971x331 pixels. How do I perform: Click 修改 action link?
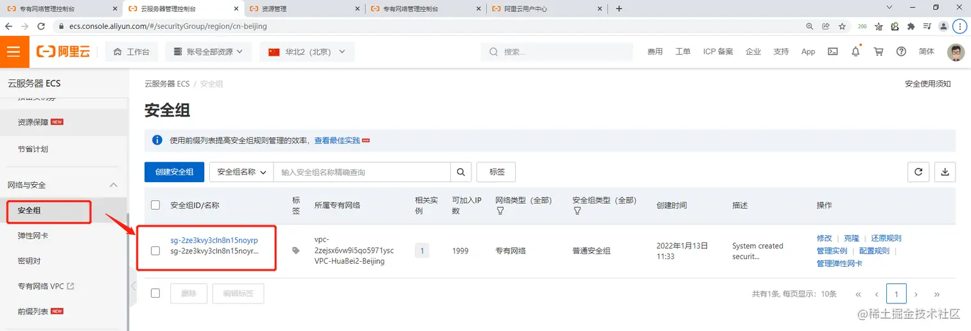(825, 238)
